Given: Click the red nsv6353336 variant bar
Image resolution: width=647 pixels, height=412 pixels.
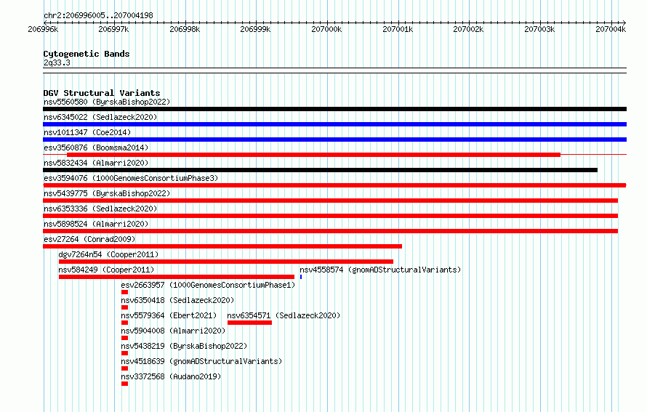Looking at the screenshot, I should click(331, 216).
